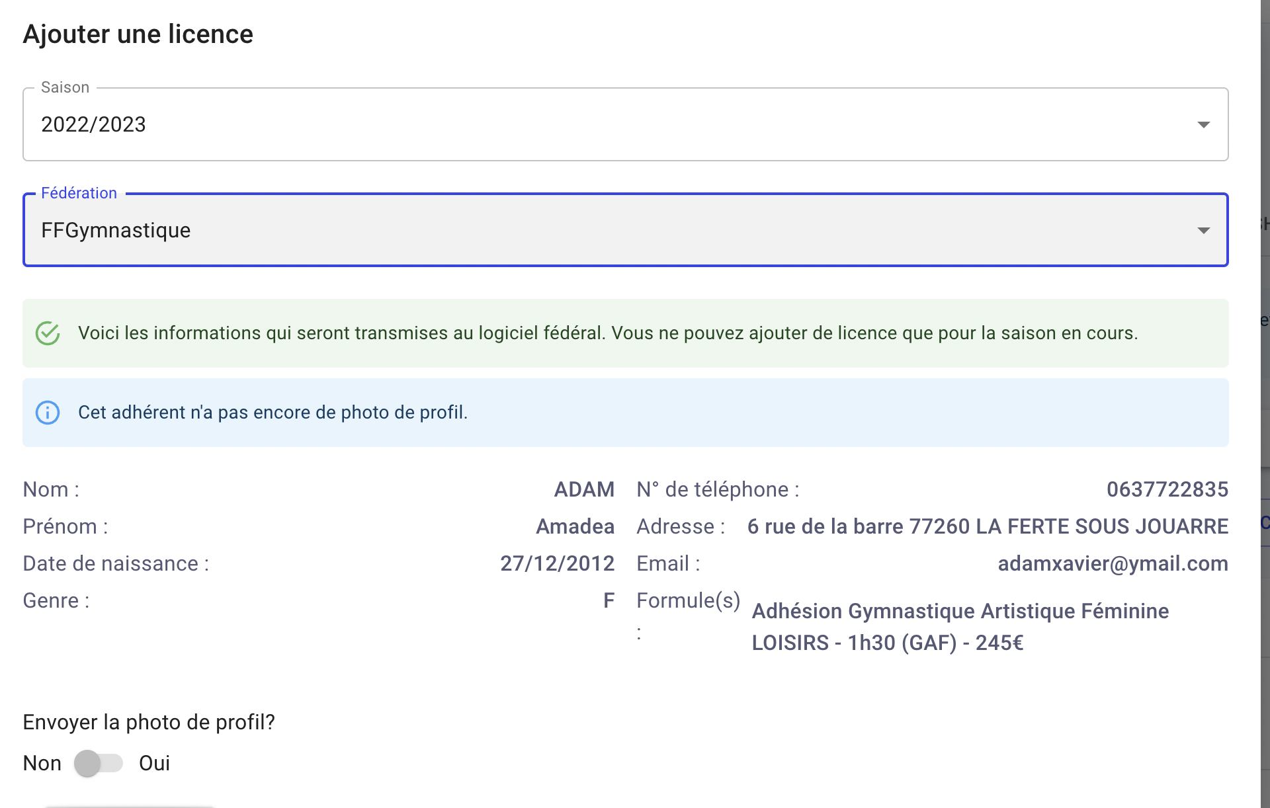Select the Non label next to the switch

42,763
